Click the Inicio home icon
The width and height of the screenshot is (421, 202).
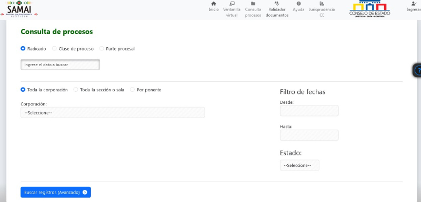point(214,4)
